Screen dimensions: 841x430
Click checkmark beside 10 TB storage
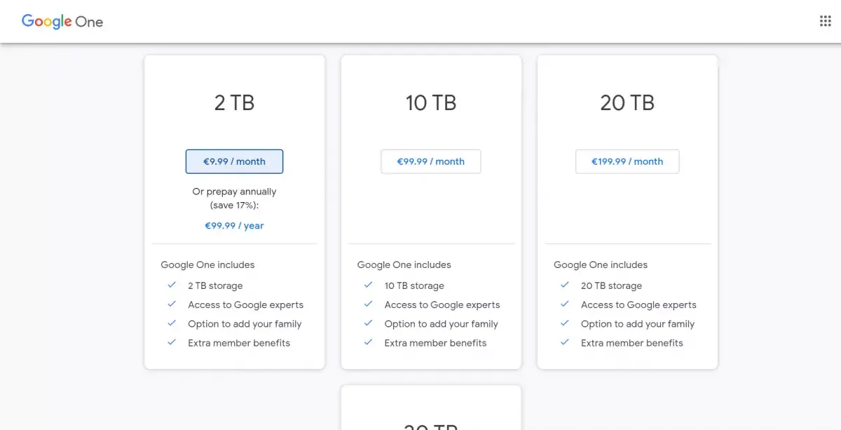[x=368, y=285]
